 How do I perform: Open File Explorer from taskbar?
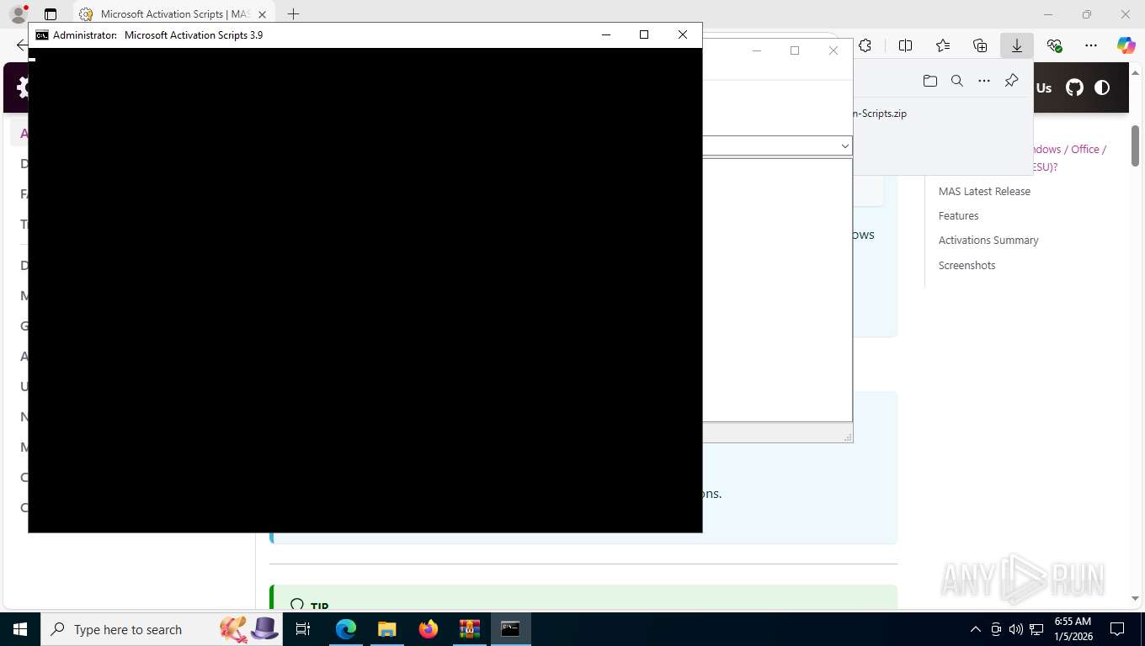[386, 629]
